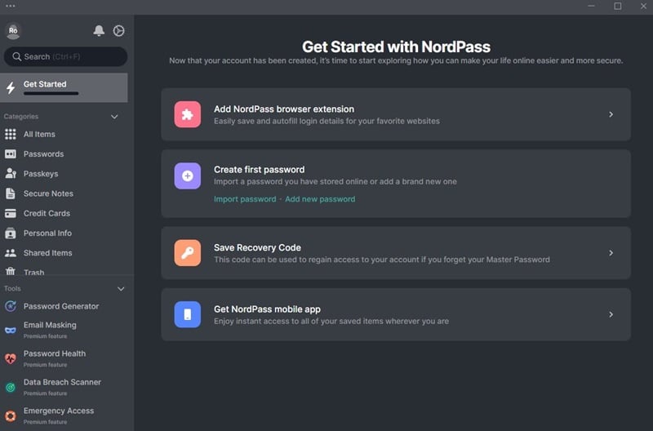Click the Email Masking mask icon
The width and height of the screenshot is (653, 431).
click(x=11, y=331)
